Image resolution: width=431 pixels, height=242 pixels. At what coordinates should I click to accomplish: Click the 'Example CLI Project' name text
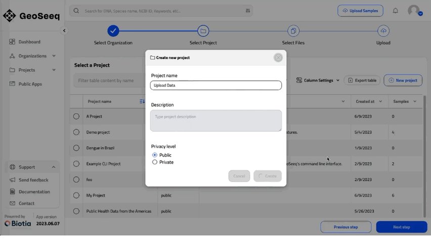point(103,164)
